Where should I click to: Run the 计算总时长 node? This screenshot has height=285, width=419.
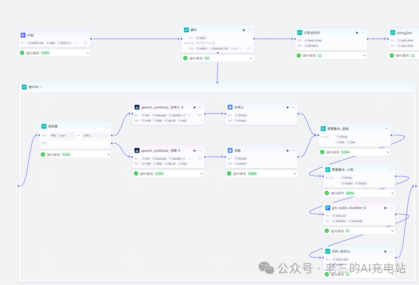point(357,32)
